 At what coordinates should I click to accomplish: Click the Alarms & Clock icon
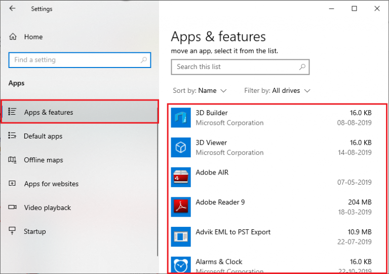(181, 265)
